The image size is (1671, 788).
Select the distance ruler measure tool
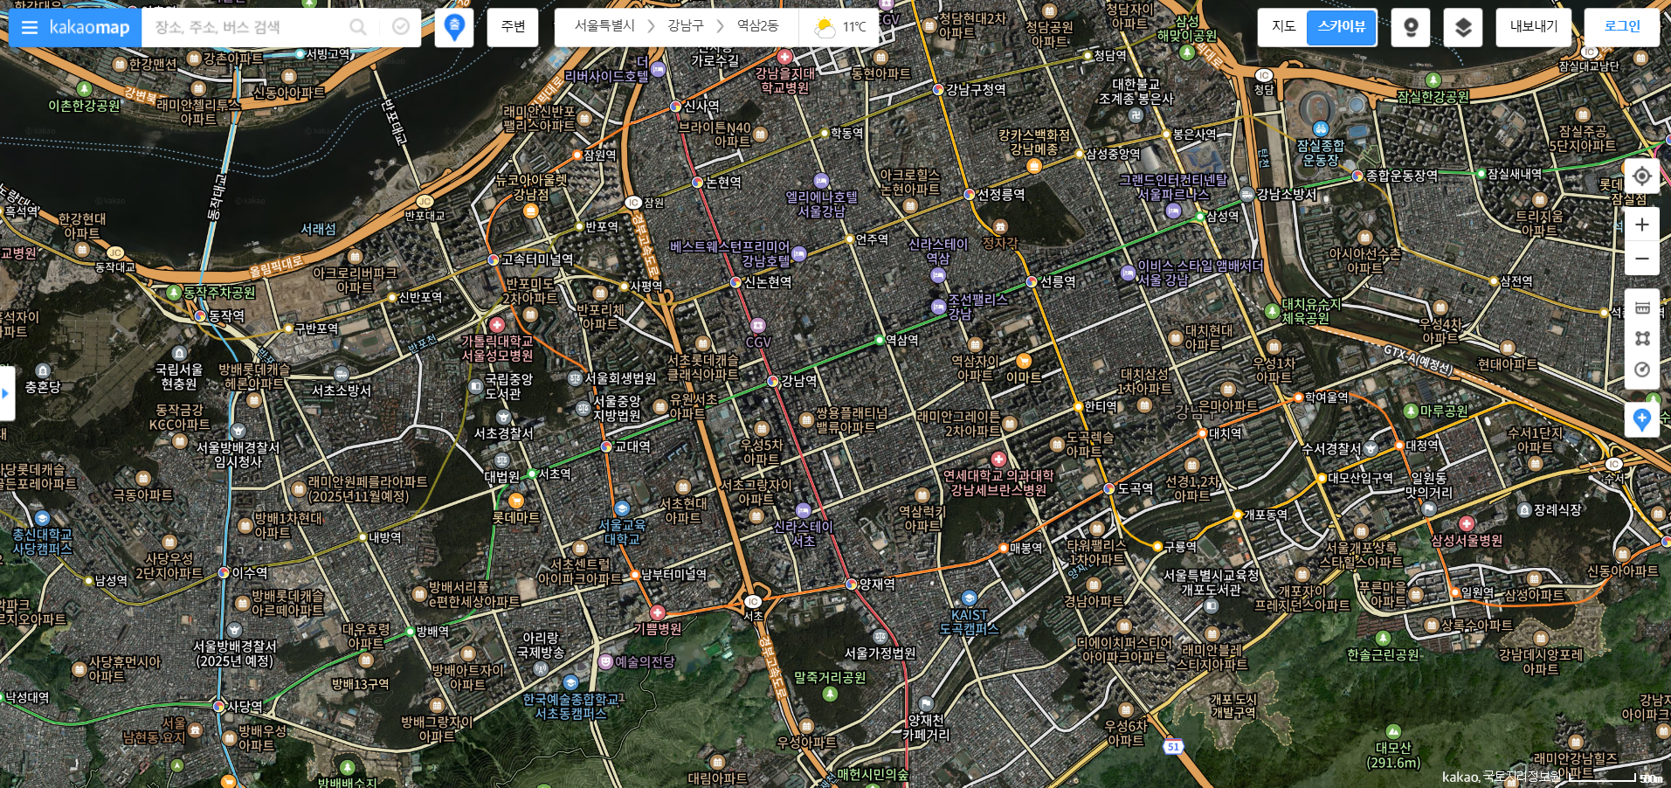tap(1642, 308)
